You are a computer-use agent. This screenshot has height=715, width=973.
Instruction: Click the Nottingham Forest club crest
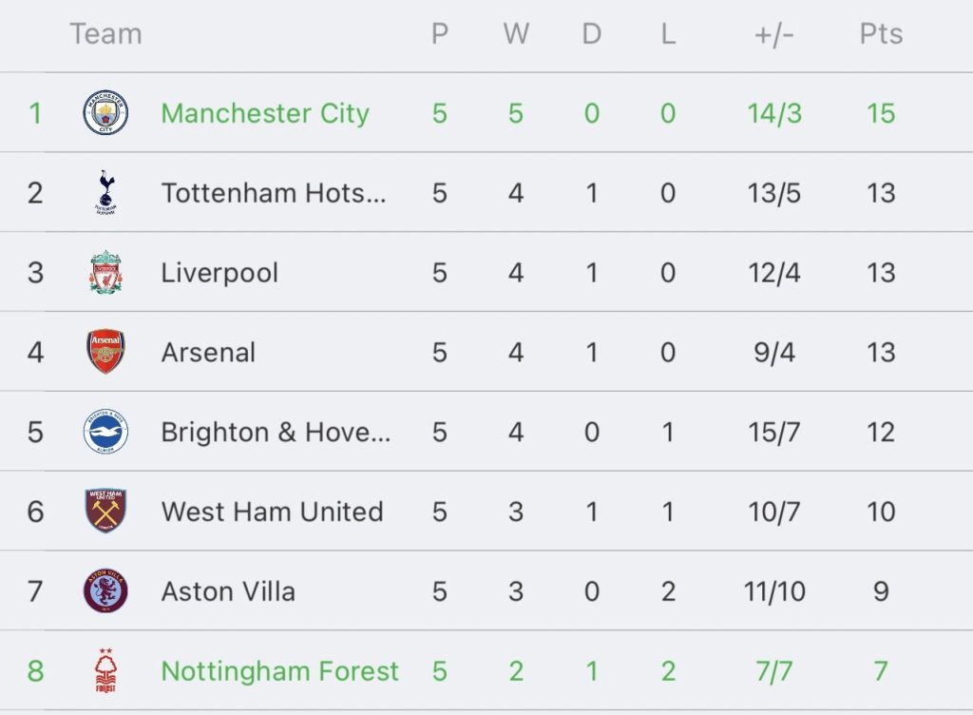(x=105, y=671)
